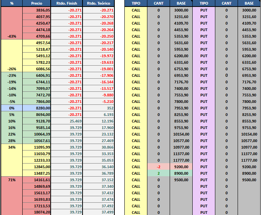Image resolution: width=261 pixels, height=215 pixels.
Task: Click the 28% percentage cell
Action: point(12,141)
